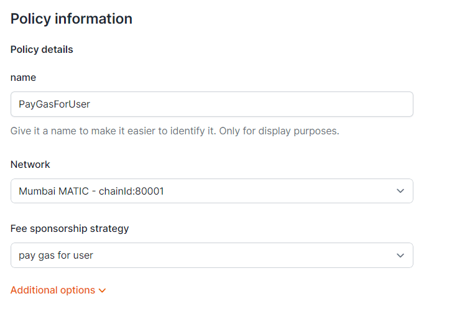The height and width of the screenshot is (314, 452).
Task: Click the Additional options link text
Action: tap(53, 290)
